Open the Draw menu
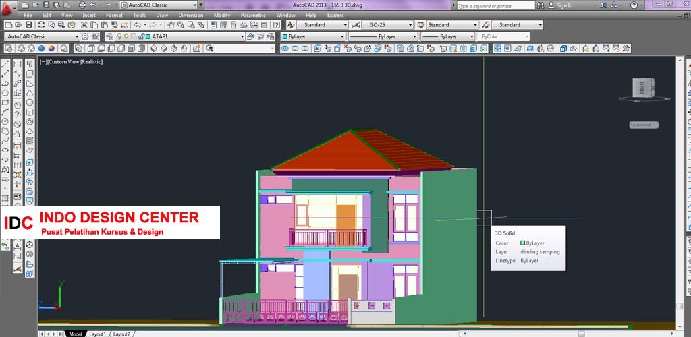 point(162,15)
